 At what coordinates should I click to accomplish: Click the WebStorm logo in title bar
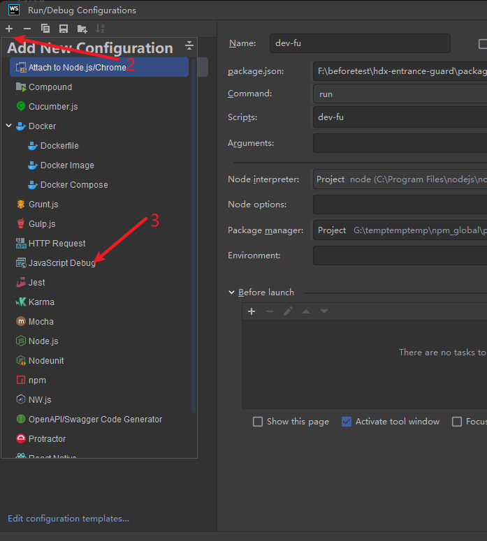click(x=14, y=9)
